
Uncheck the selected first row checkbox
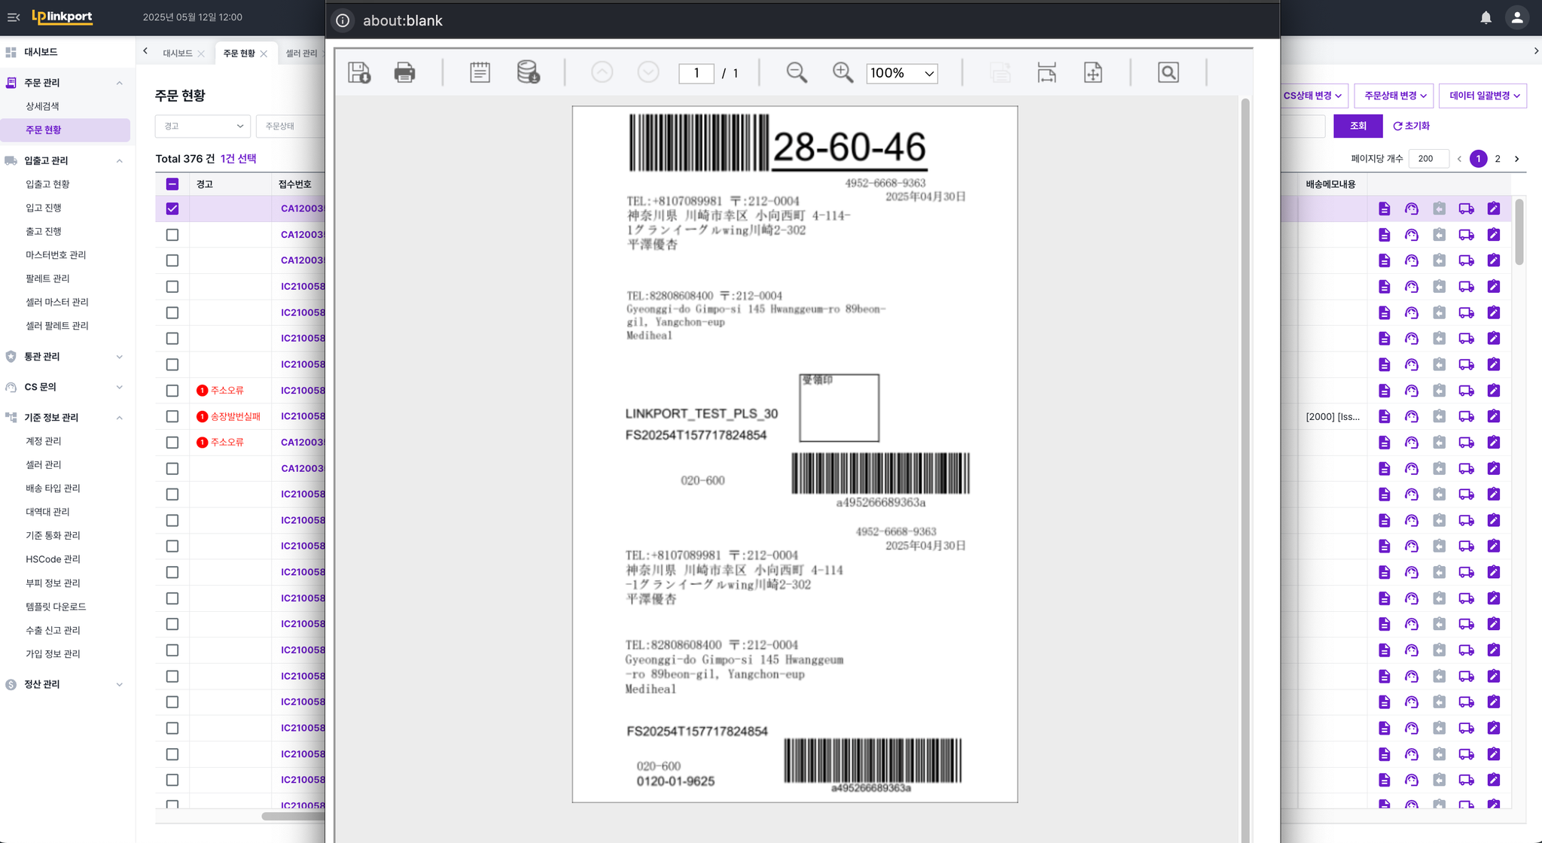pos(172,208)
